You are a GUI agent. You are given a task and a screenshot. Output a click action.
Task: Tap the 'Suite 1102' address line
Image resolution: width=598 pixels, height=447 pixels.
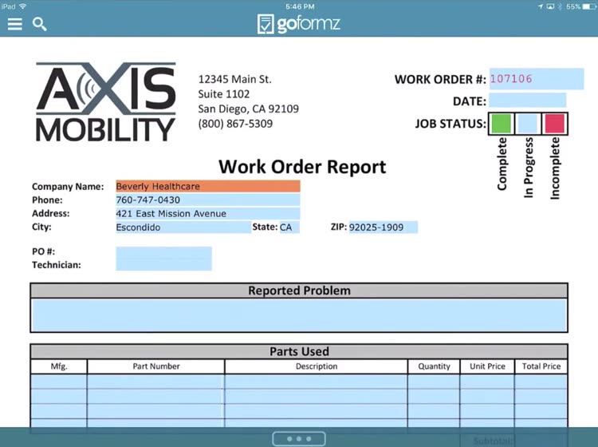(x=224, y=94)
